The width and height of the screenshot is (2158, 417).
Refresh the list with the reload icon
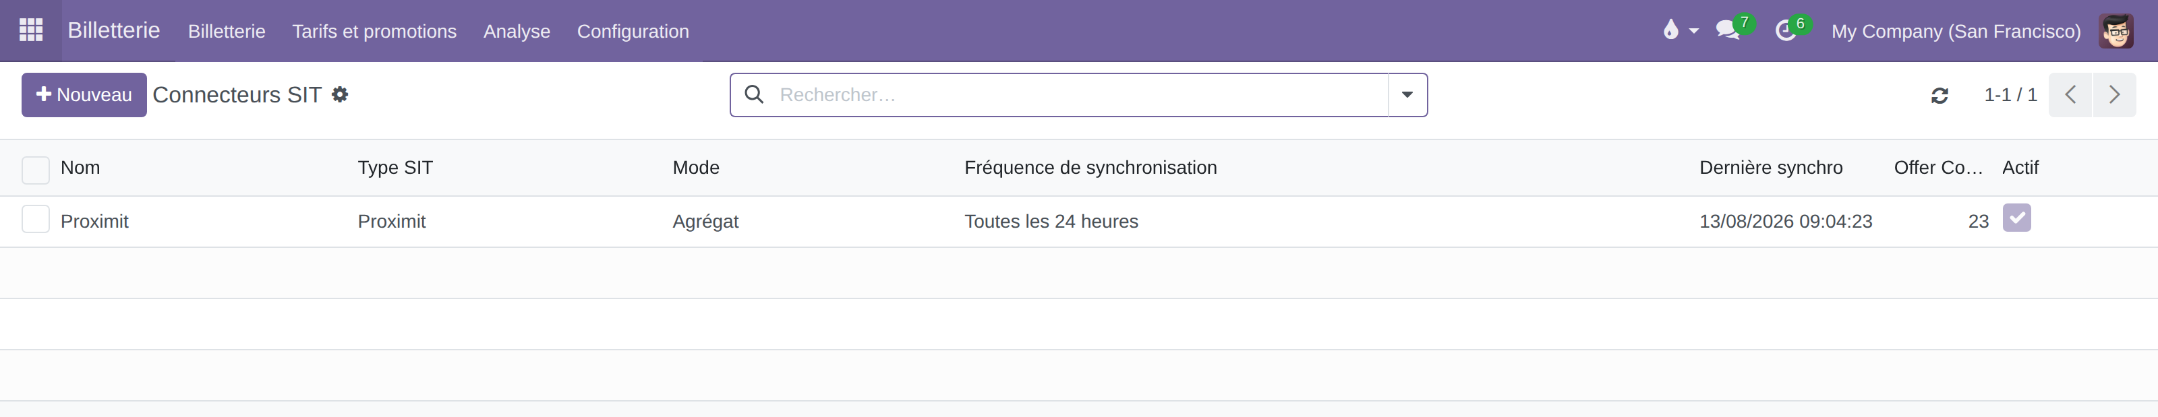tap(1940, 96)
